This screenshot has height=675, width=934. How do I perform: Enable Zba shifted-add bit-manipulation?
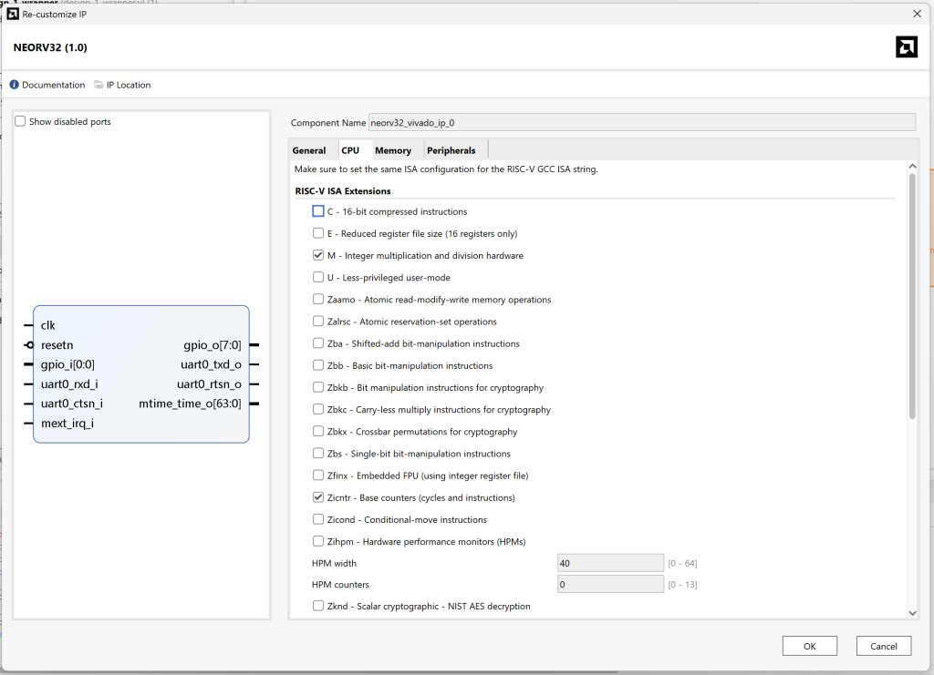tap(318, 343)
